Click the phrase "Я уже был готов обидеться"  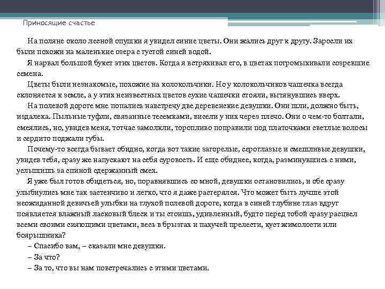point(74,181)
